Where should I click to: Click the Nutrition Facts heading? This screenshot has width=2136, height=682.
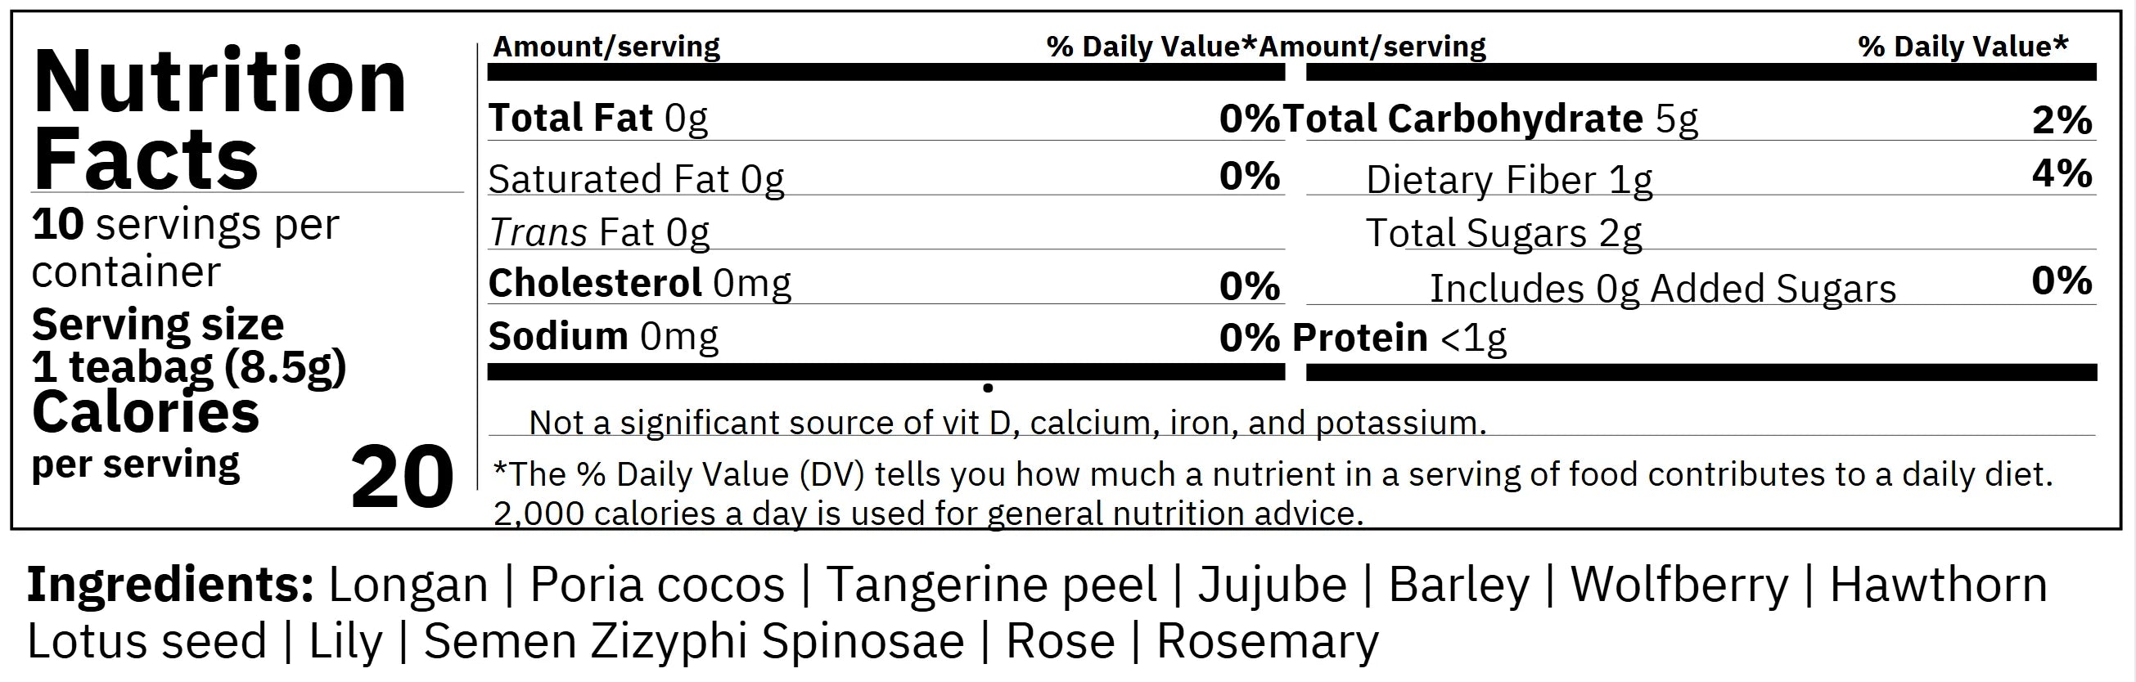click(219, 119)
